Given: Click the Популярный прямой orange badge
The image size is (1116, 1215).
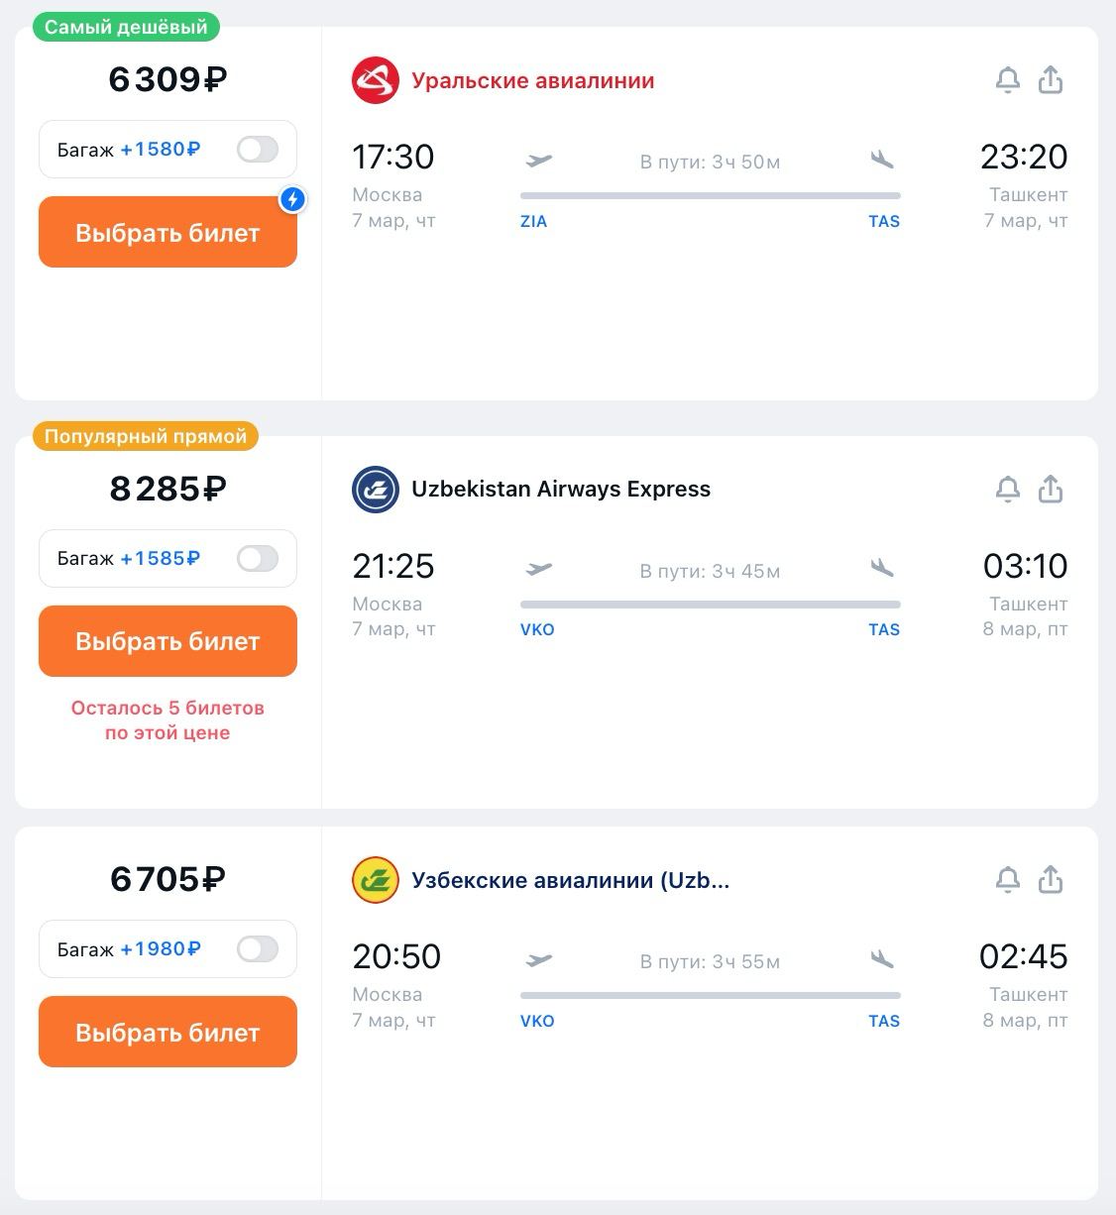Looking at the screenshot, I should 146,437.
